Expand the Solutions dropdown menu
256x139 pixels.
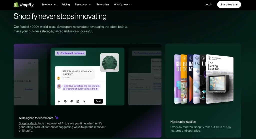coord(49,5)
